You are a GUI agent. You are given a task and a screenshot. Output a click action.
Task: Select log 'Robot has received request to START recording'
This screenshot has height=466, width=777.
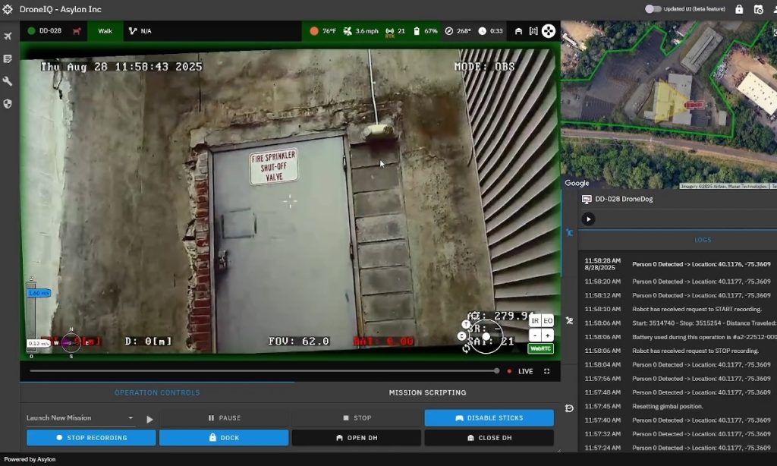point(678,310)
